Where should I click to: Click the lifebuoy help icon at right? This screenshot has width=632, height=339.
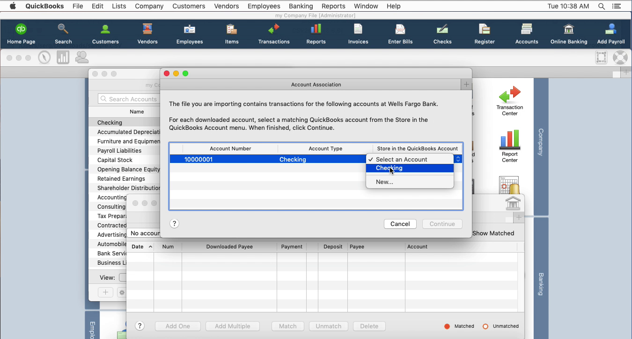click(620, 57)
